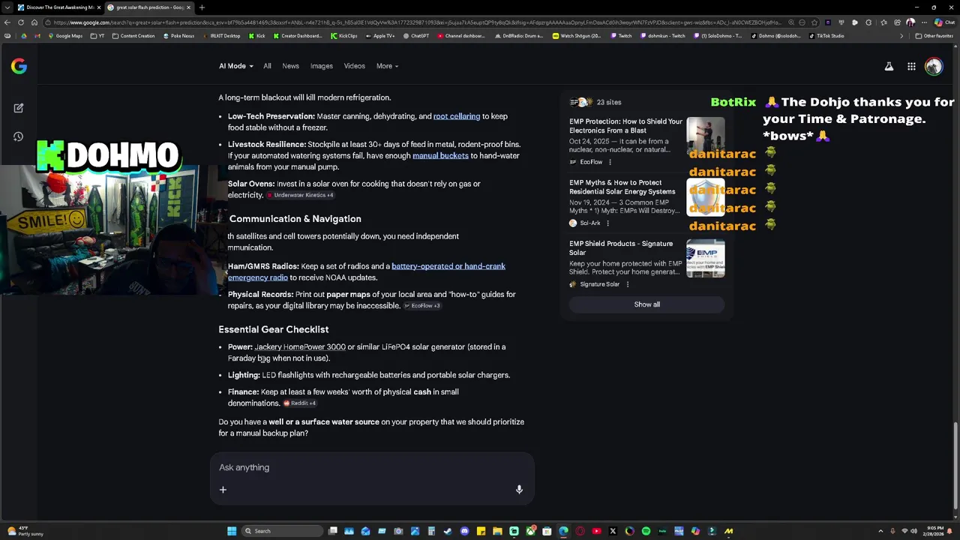Open the Google Maps bookmark
The height and width of the screenshot is (540, 960).
point(65,36)
